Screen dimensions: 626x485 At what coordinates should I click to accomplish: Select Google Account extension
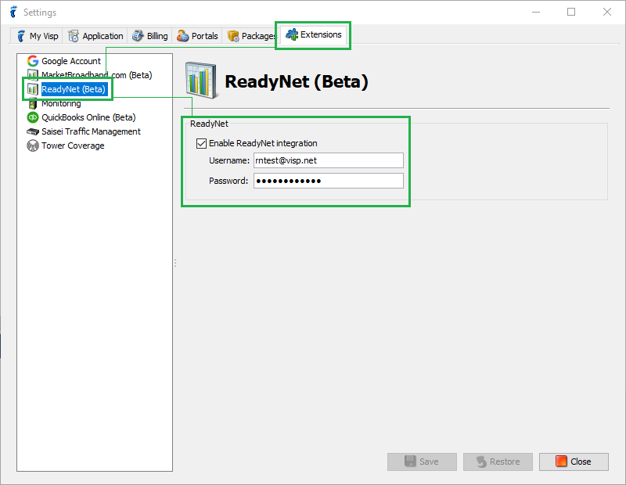click(x=71, y=61)
